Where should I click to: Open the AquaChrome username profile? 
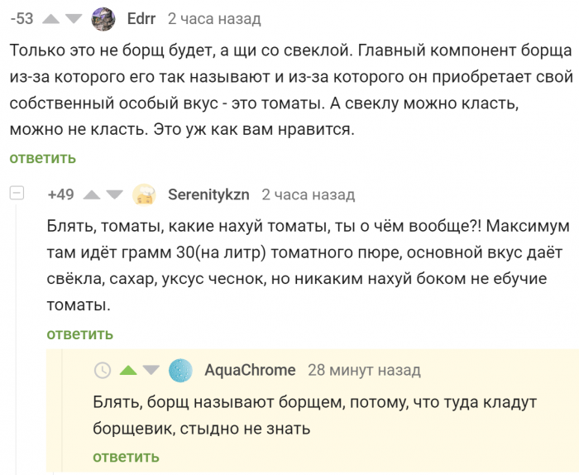click(250, 370)
